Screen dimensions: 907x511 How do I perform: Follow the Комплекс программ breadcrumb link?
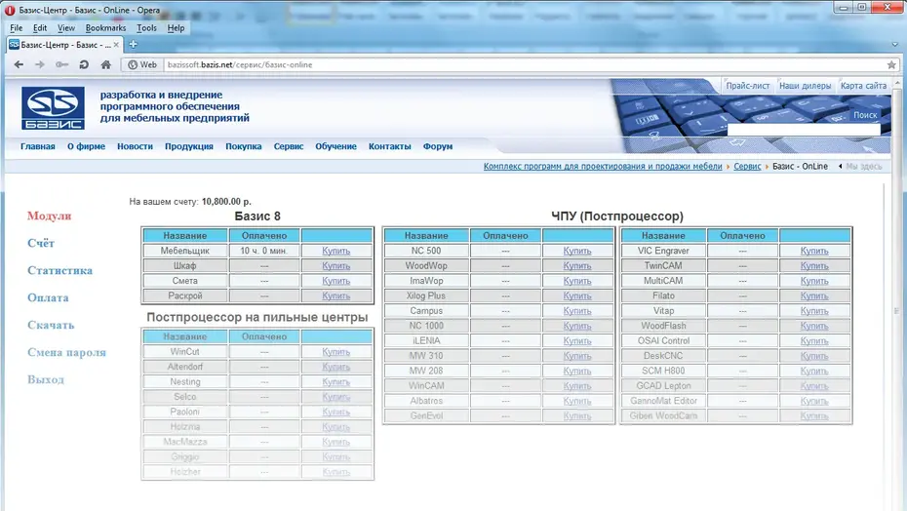603,166
